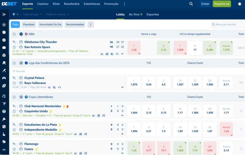Expand the left sidebar menu arrow
Screen dimensions: 245x155
point(4,14)
